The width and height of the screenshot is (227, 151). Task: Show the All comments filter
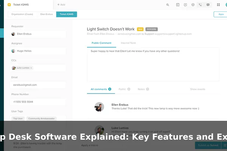click(101, 89)
